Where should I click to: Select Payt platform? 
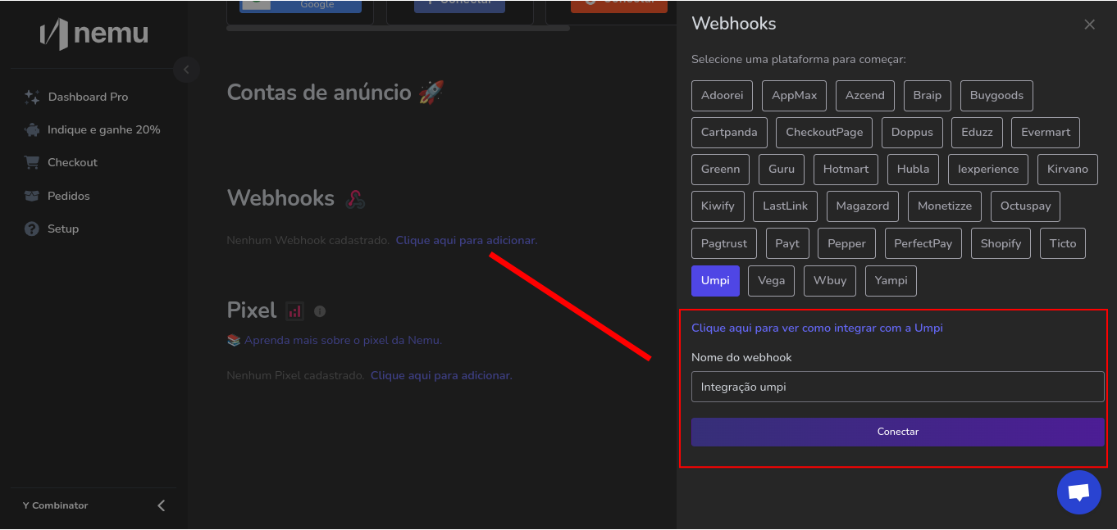[x=787, y=243]
